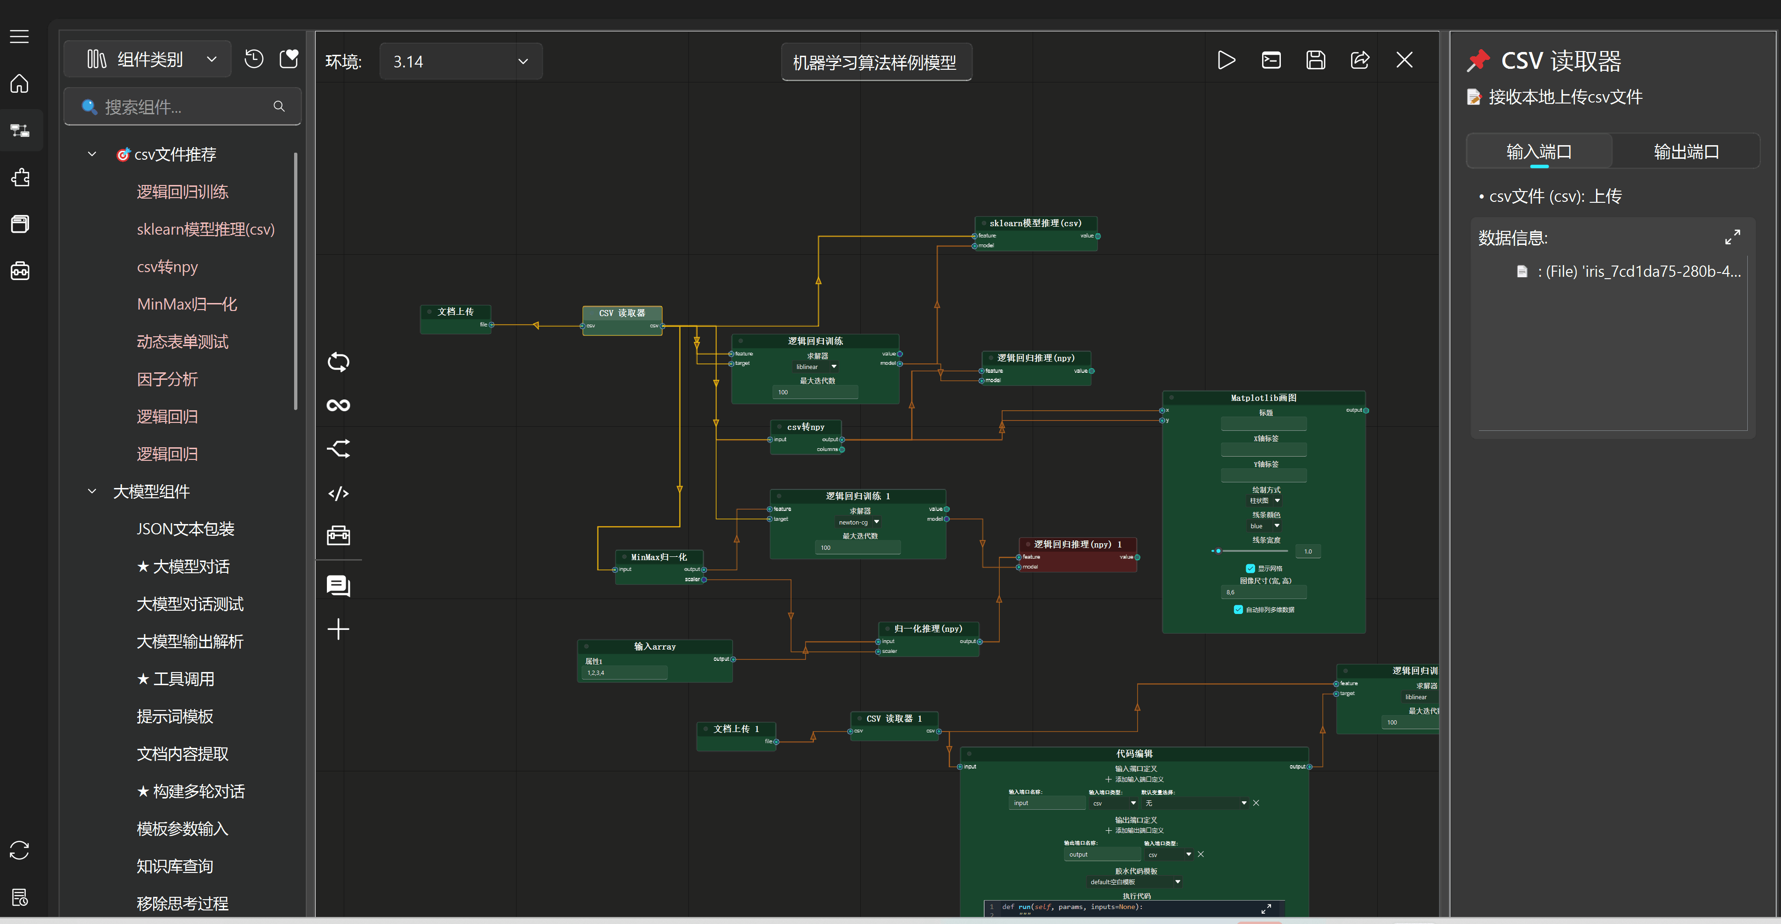The image size is (1781, 924).
Task: Select sklearn模型推理(csv) in component list
Action: coord(205,229)
